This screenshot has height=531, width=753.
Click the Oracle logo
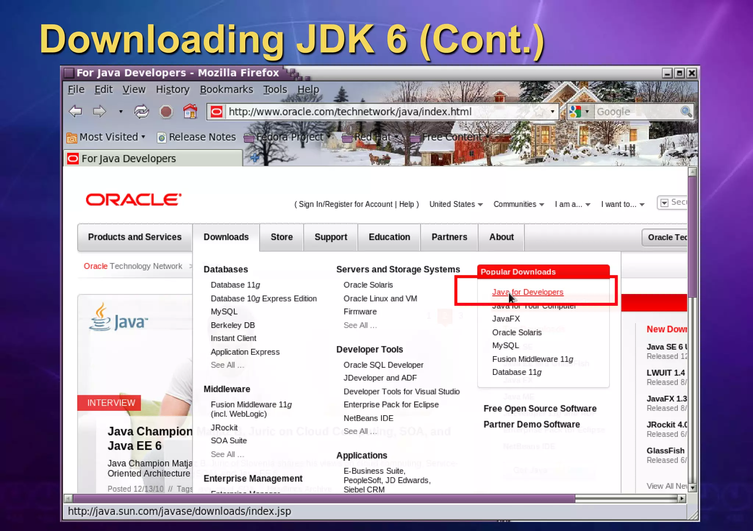(x=133, y=200)
